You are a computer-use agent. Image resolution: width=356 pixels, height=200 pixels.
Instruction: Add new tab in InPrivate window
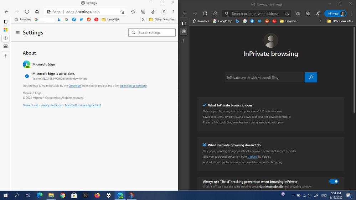click(x=184, y=41)
